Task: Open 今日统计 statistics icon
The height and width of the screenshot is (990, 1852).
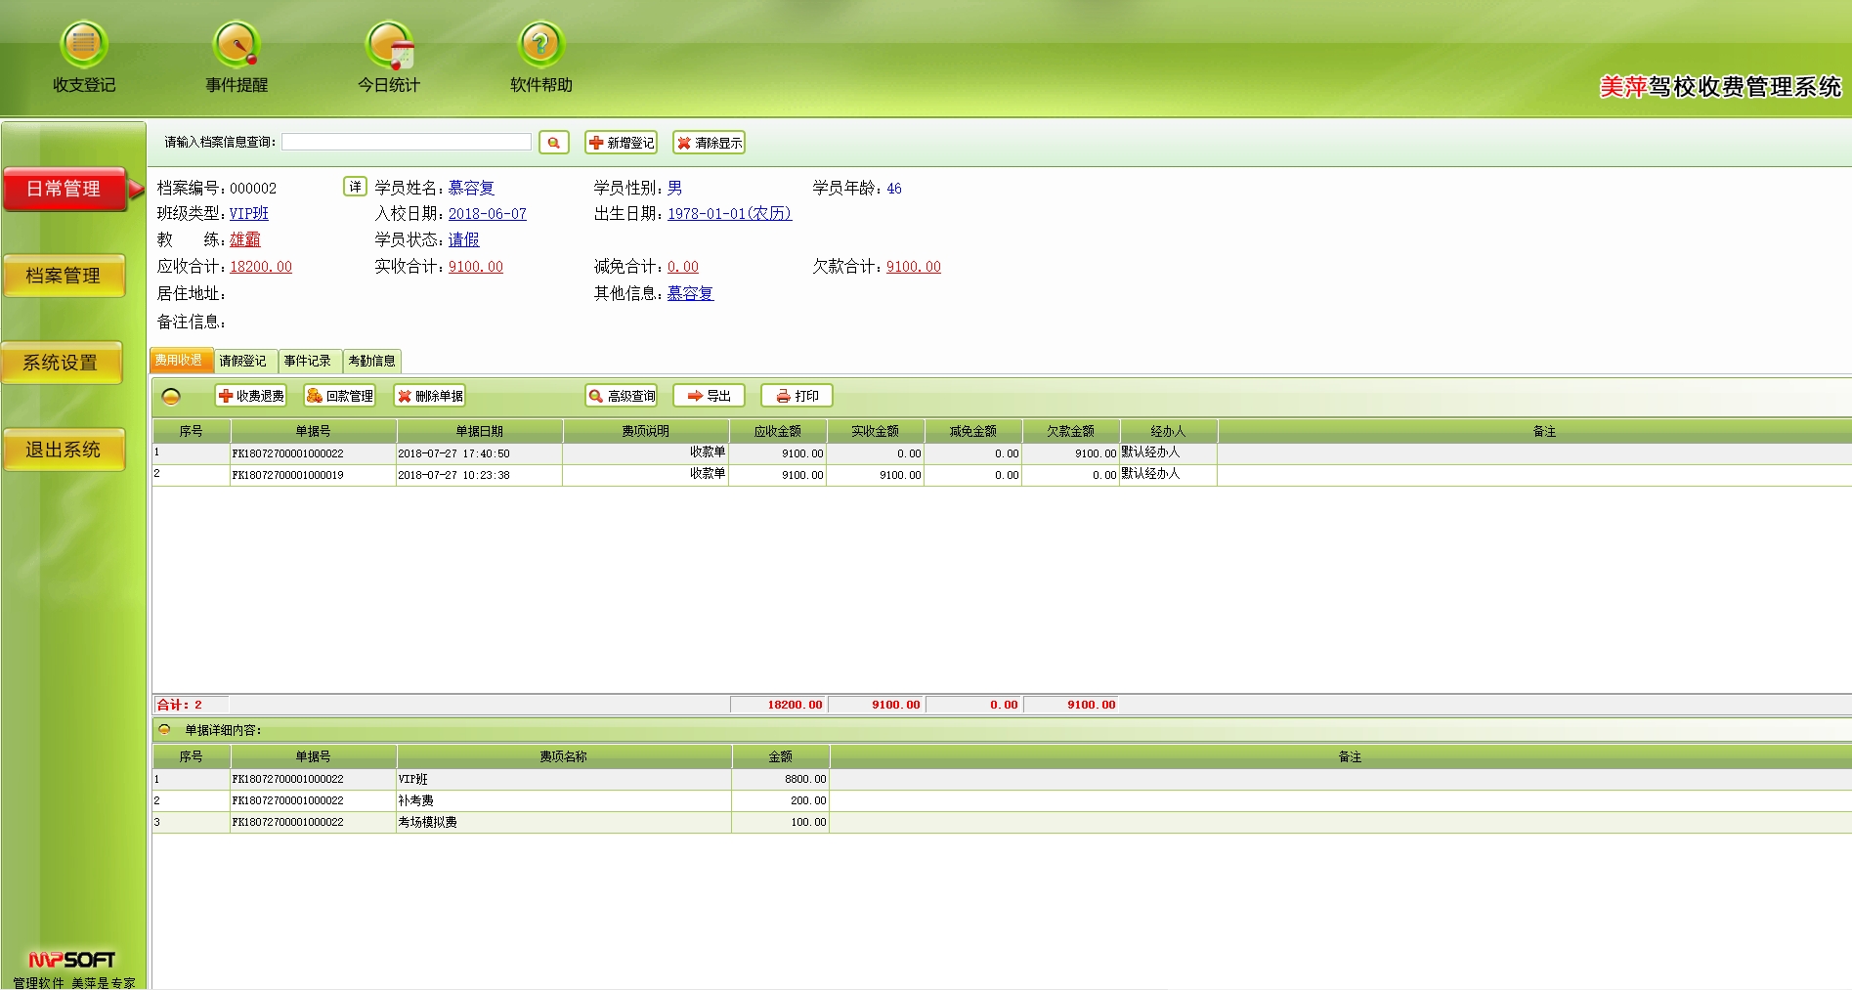Action: click(x=389, y=46)
